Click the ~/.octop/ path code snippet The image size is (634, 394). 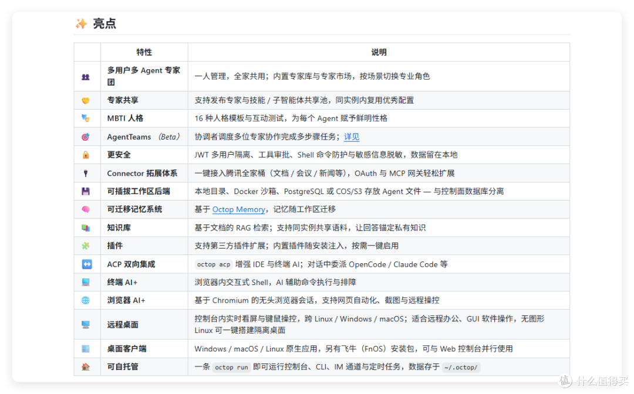point(461,368)
